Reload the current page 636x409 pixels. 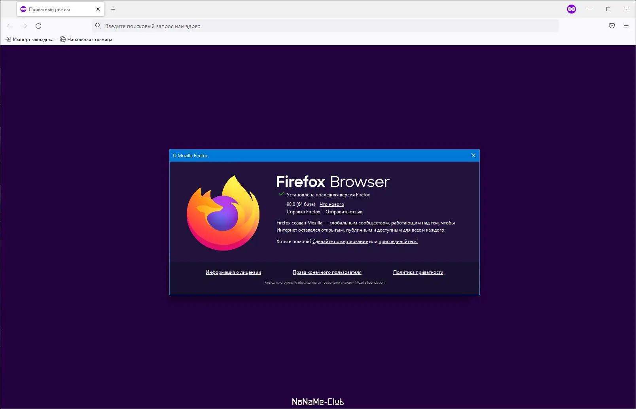(38, 26)
